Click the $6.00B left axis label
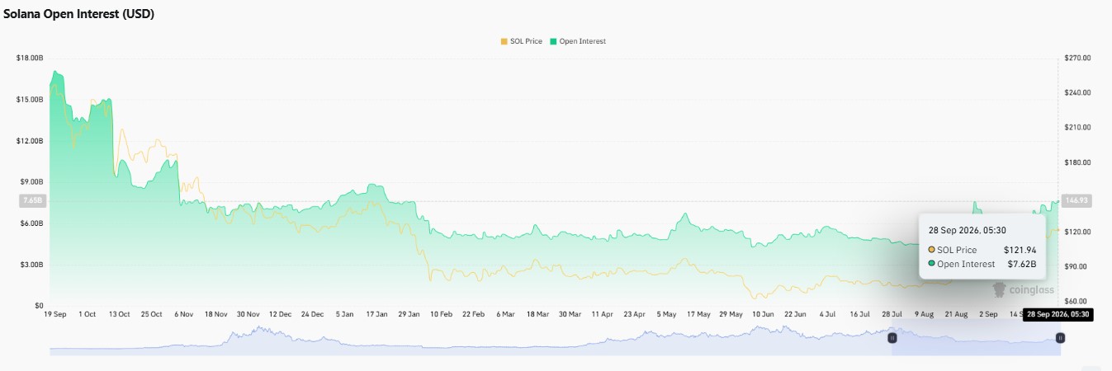The image size is (1112, 371). click(31, 223)
